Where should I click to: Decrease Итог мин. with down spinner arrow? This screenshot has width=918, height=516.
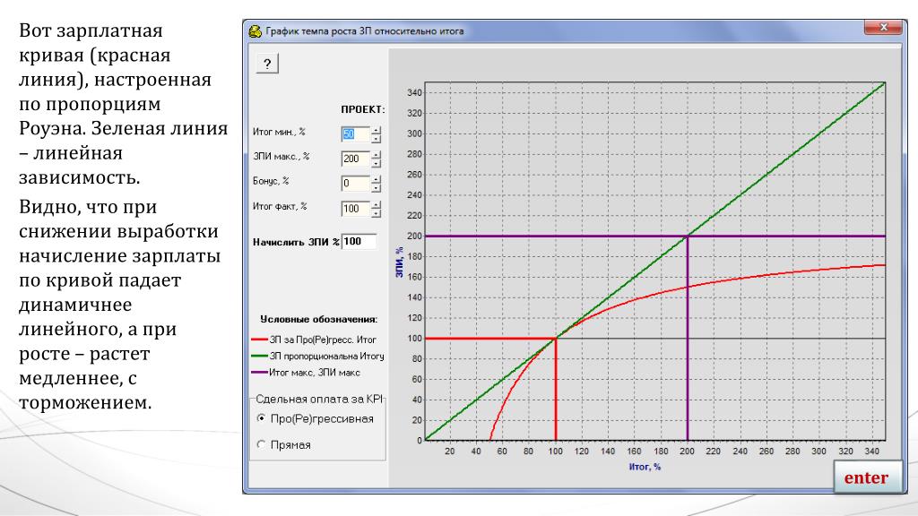coord(377,139)
